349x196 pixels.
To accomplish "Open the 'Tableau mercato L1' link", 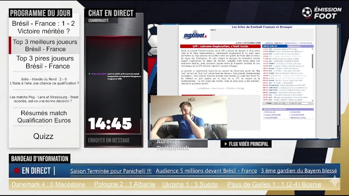I will coord(291,43).
